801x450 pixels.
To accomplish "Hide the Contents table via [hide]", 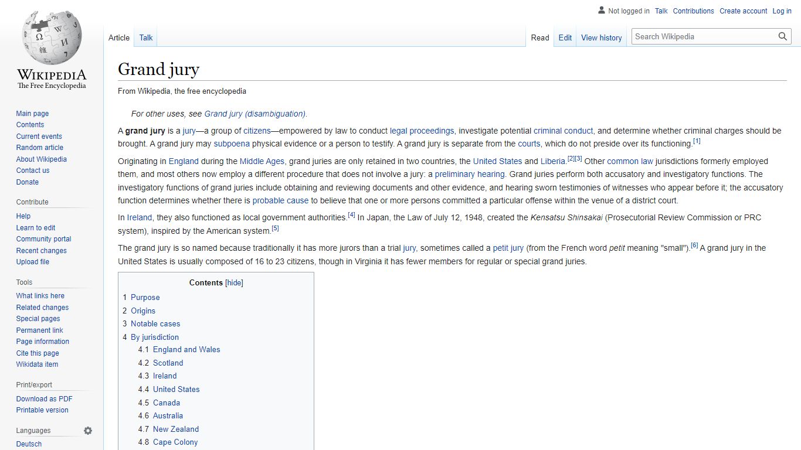I will 234,282.
